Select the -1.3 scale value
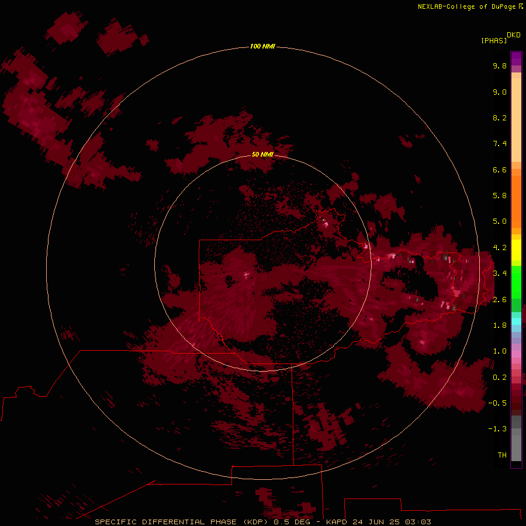Screen dimensions: 526x526 click(x=497, y=429)
